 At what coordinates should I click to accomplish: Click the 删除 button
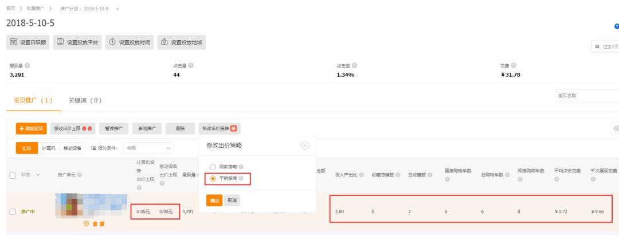pyautogui.click(x=180, y=128)
